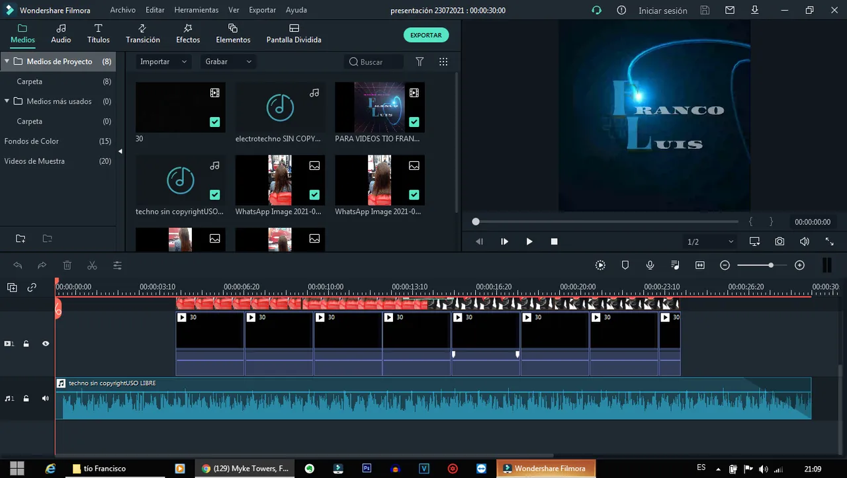Lock video track 1

pos(26,344)
